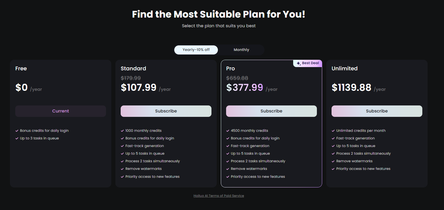The image size is (444, 210).
Task: Click the sparkle icon in Best Deal badge
Action: coord(298,63)
